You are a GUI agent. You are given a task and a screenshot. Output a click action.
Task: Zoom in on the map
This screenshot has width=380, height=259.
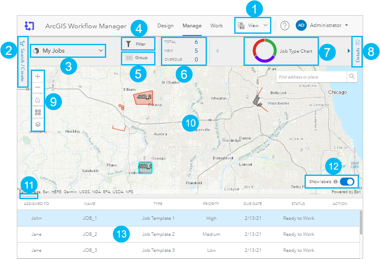(x=38, y=76)
